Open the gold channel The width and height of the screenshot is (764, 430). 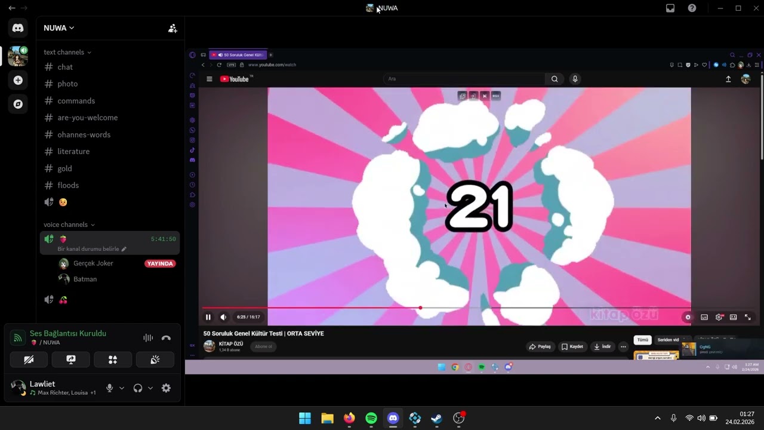(110, 168)
